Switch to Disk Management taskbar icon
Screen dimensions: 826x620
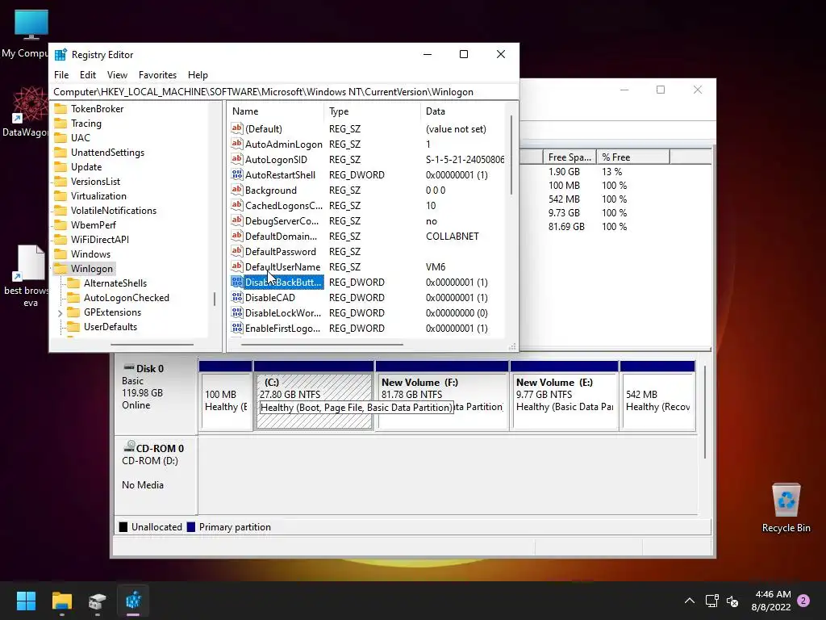(x=98, y=601)
